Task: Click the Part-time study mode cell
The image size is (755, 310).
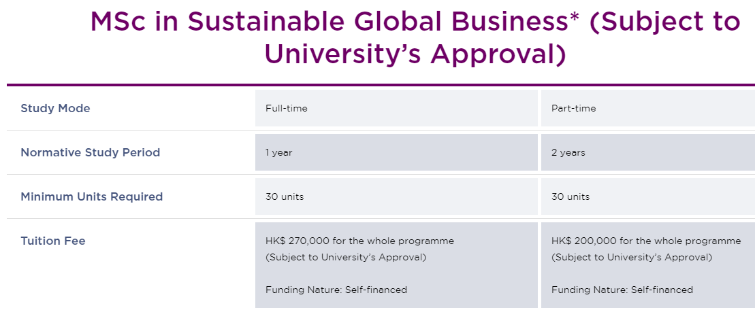Action: (x=648, y=108)
